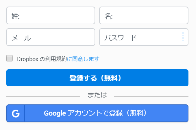Select the メール email input field

click(51, 37)
